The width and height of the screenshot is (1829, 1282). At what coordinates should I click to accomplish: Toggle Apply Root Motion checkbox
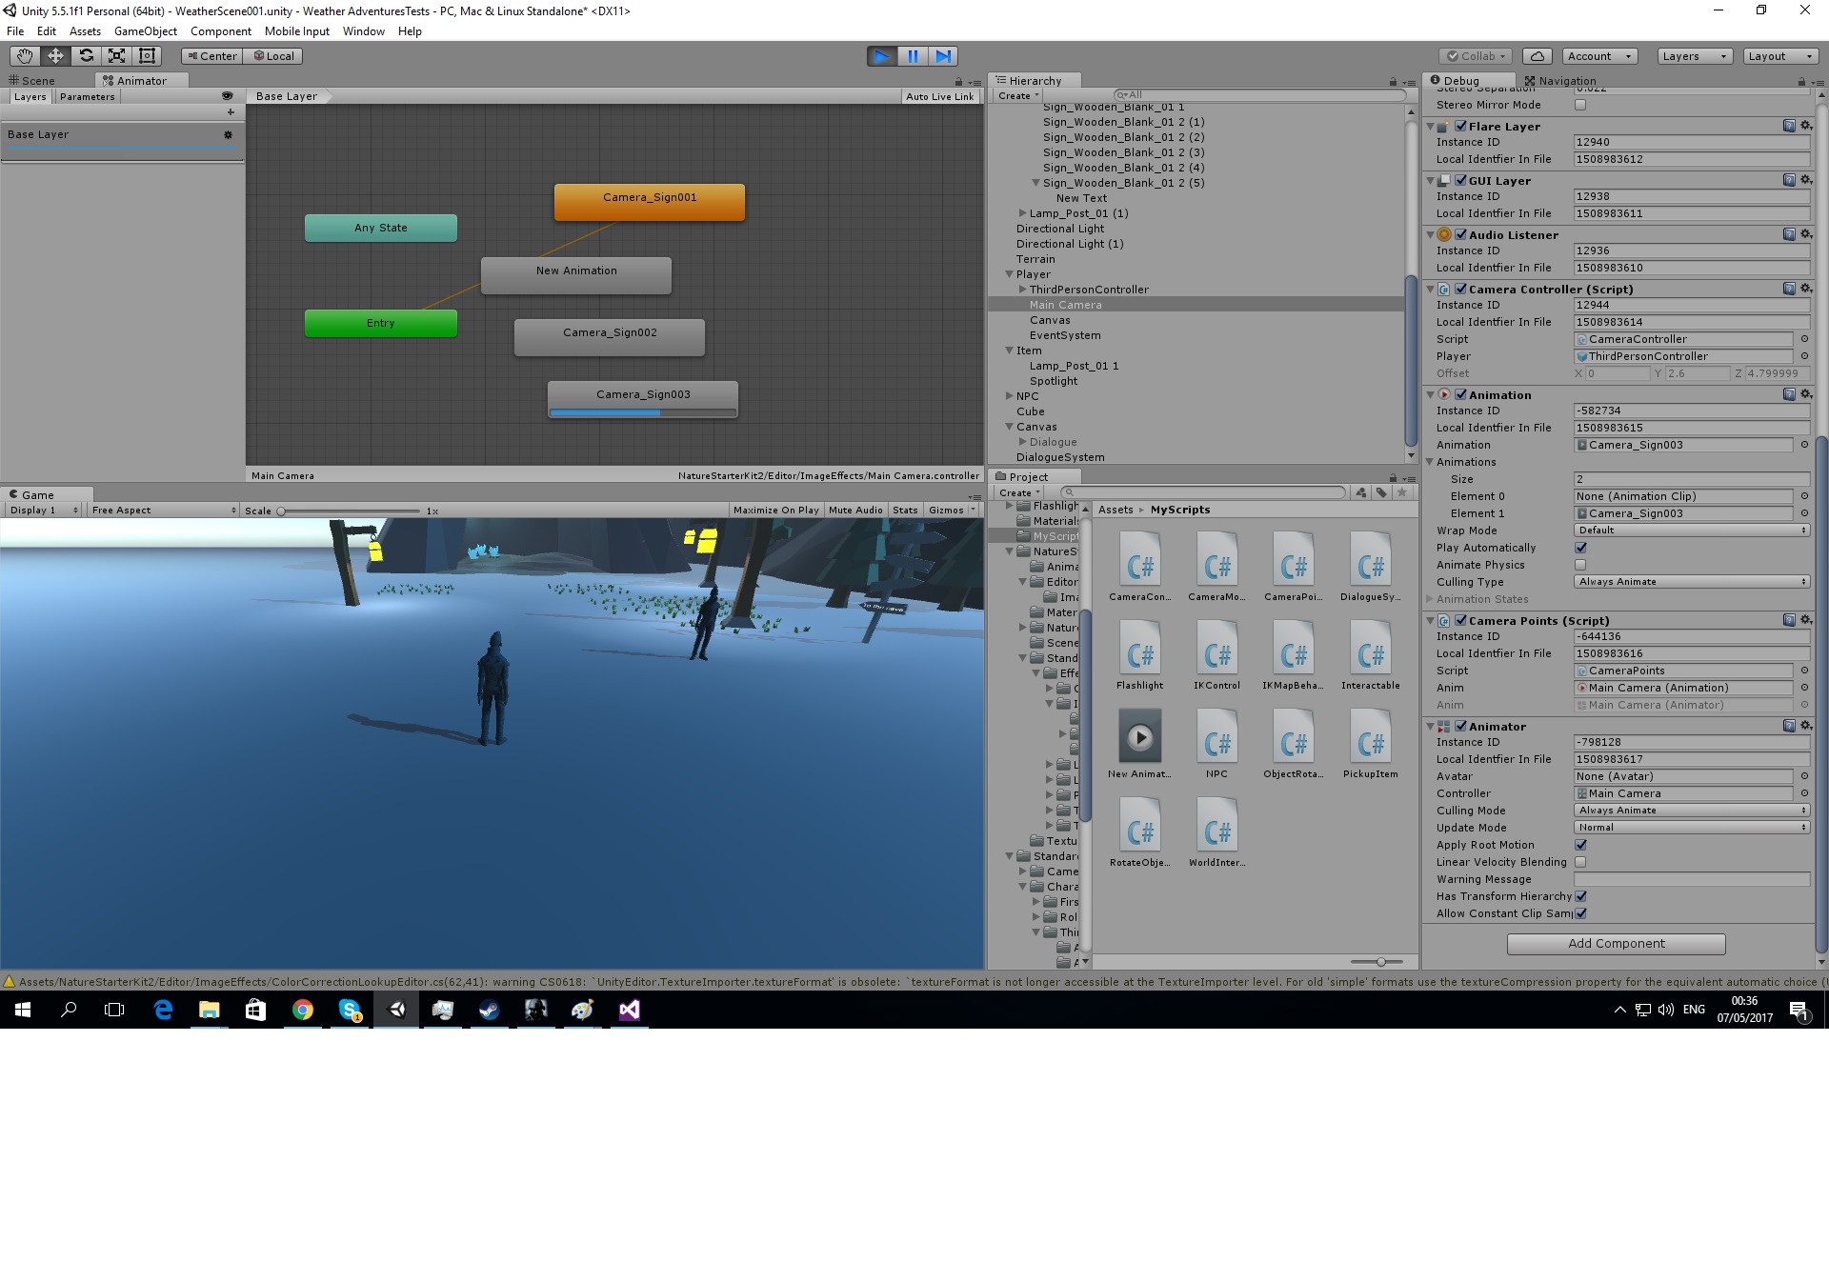[1580, 845]
